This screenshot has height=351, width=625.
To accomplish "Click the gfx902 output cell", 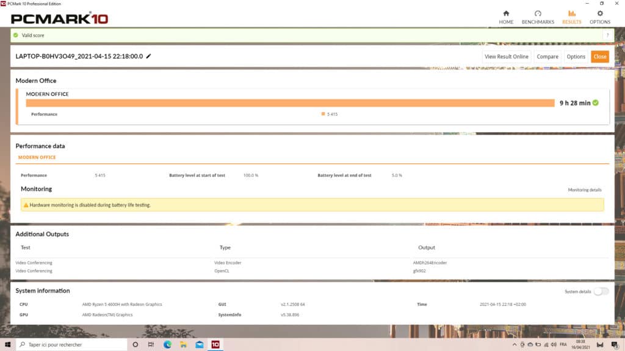I will click(419, 271).
